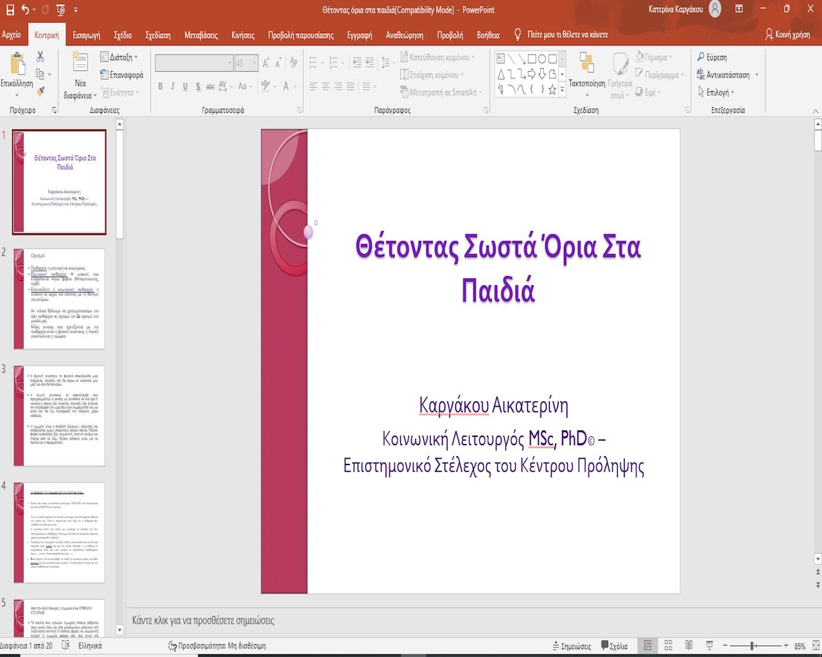Image resolution: width=822 pixels, height=657 pixels.
Task: Open the Τακτοποίηση arrange tool
Action: coord(586,71)
